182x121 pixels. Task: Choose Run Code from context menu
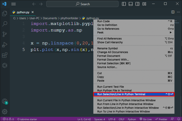134,21
